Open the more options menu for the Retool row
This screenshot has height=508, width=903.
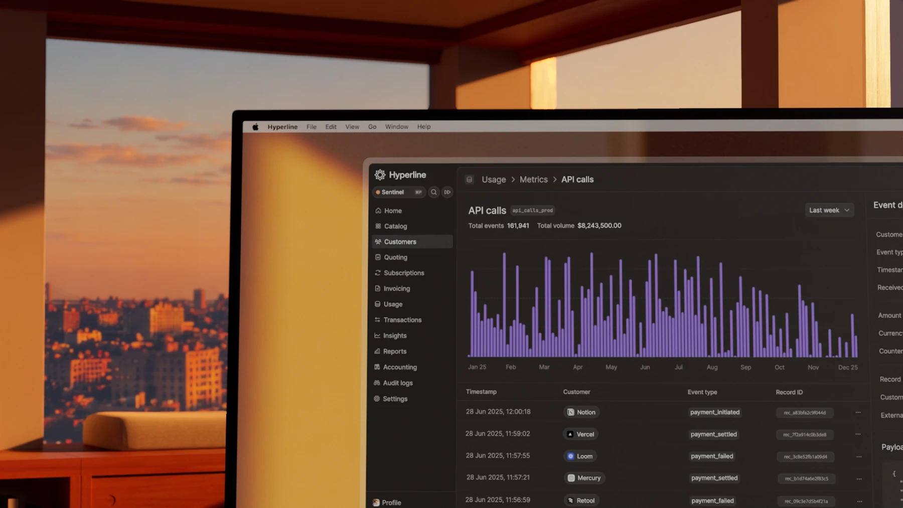[x=860, y=501]
